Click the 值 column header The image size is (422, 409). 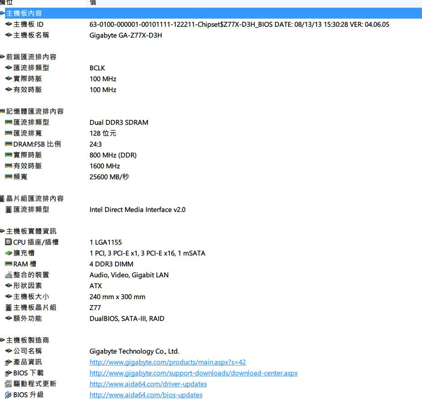pos(93,3)
